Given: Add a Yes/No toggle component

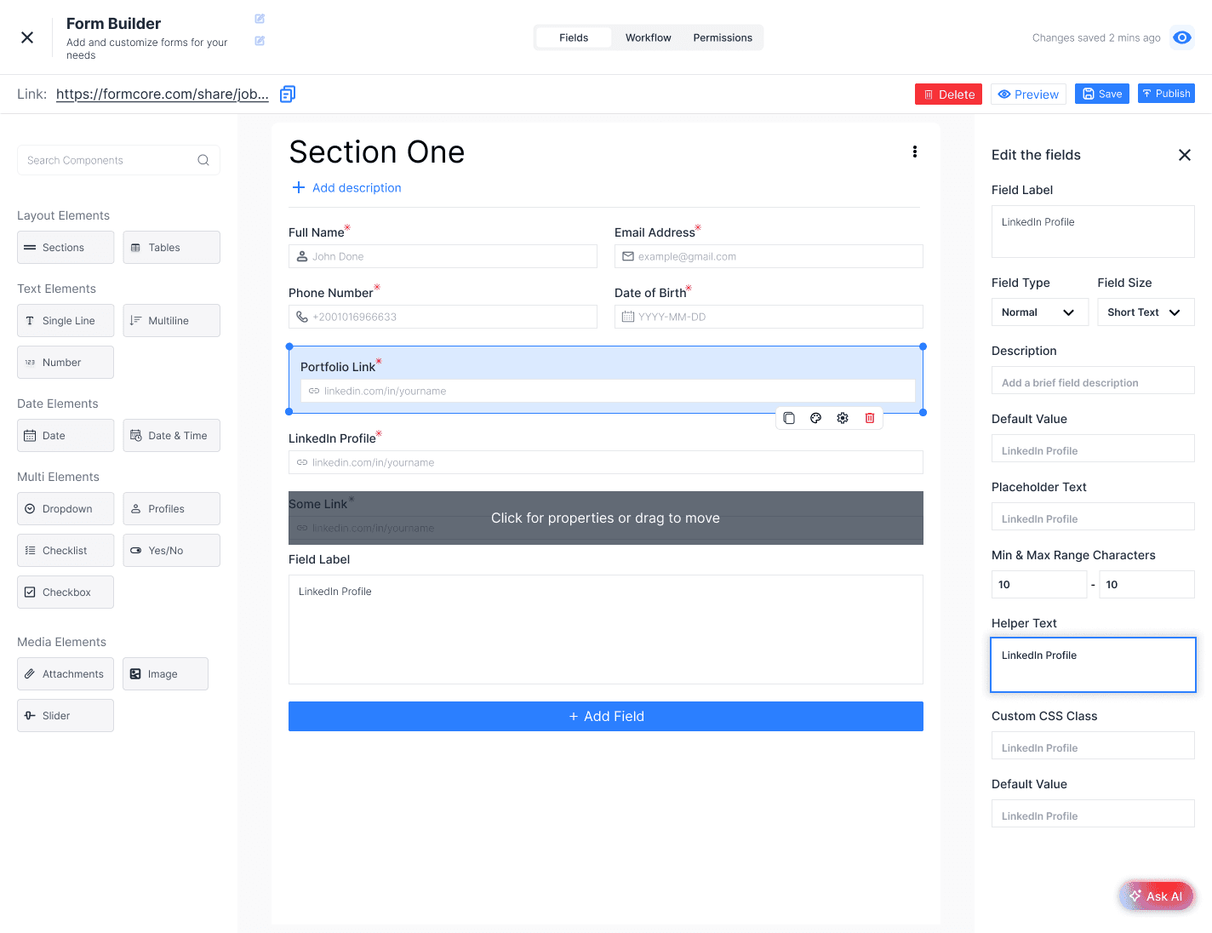Looking at the screenshot, I should (x=171, y=551).
